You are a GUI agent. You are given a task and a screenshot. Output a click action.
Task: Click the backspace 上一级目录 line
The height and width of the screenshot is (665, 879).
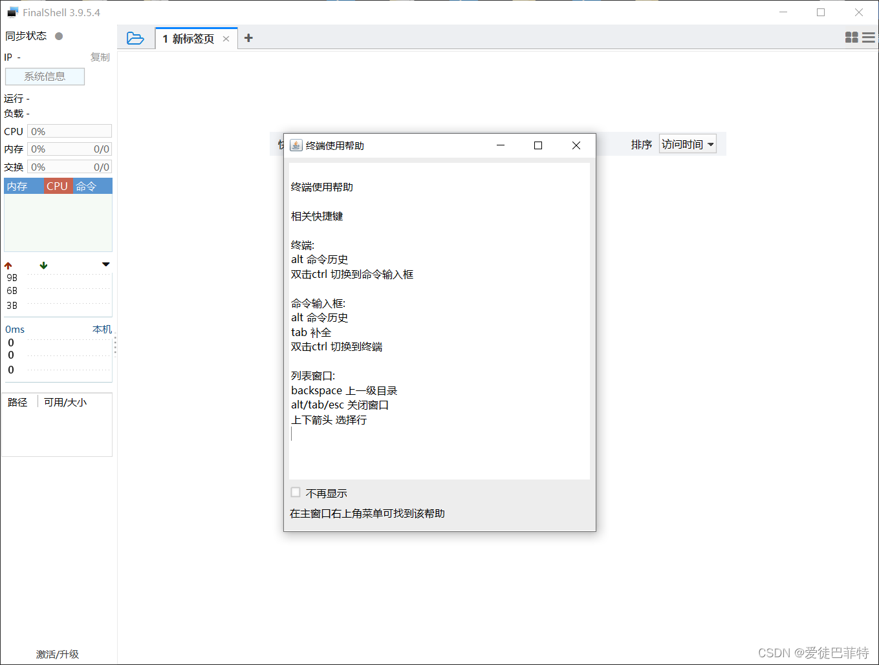344,390
